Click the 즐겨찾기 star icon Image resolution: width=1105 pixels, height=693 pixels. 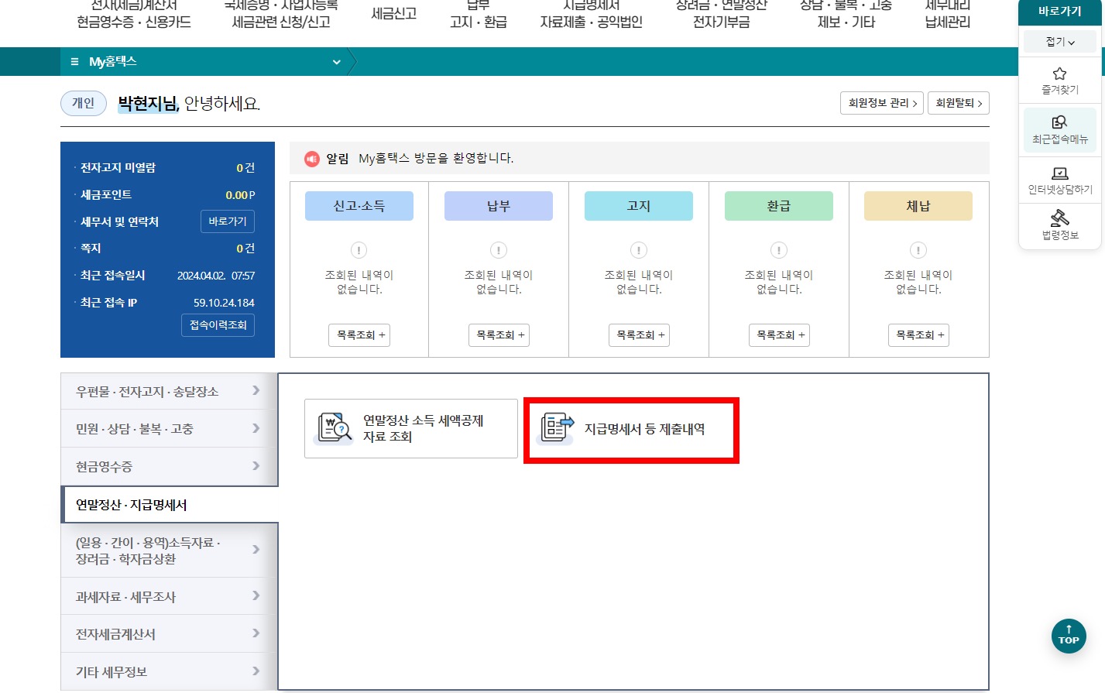[1059, 80]
